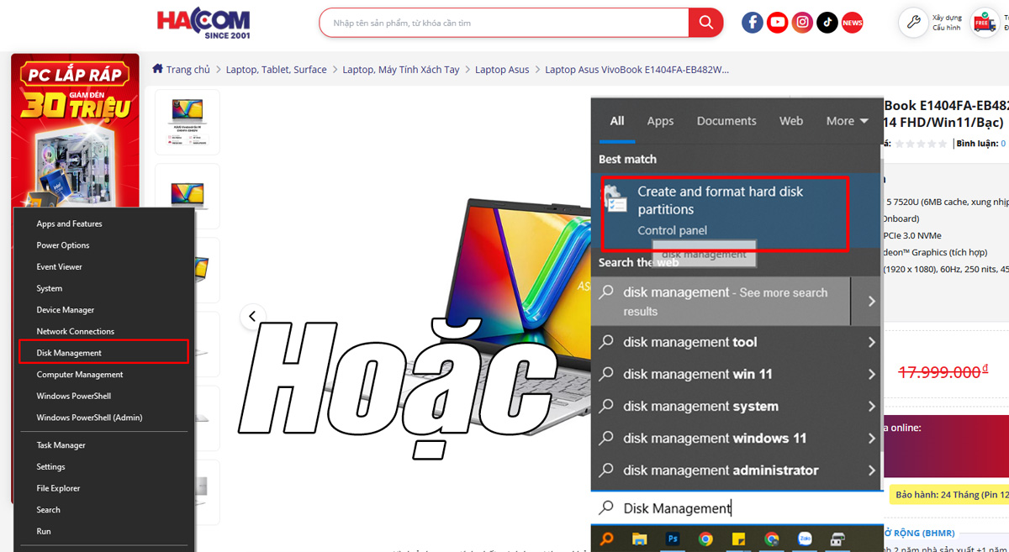The image size is (1009, 552).
Task: Click the wrench icon for Xây dựng Cấu hình
Action: 913,23
